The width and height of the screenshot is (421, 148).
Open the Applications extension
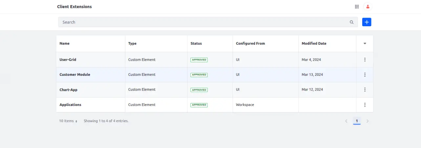click(70, 105)
